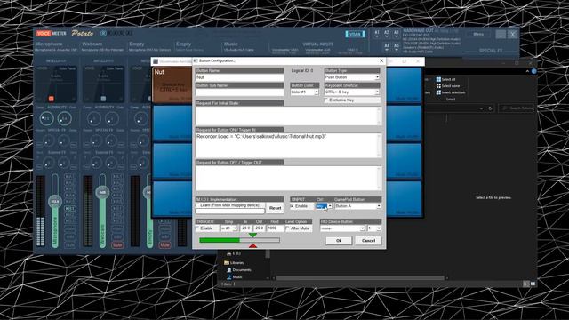
Task: Click the blue macro button below Nut
Action: pos(172,123)
